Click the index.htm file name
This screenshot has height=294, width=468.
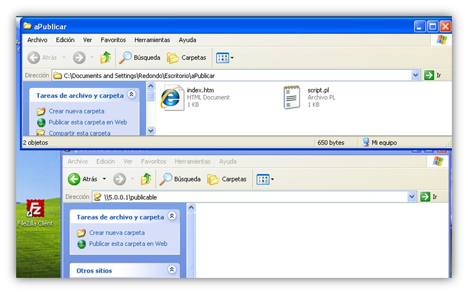[200, 90]
